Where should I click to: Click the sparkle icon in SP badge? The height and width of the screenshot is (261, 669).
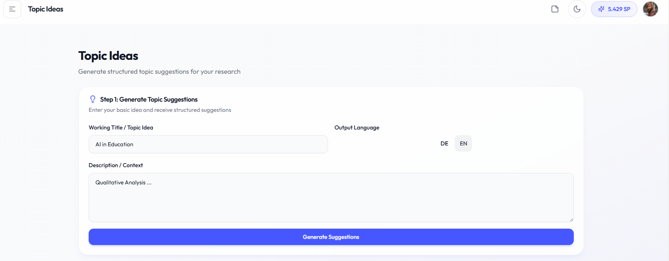[x=601, y=9]
